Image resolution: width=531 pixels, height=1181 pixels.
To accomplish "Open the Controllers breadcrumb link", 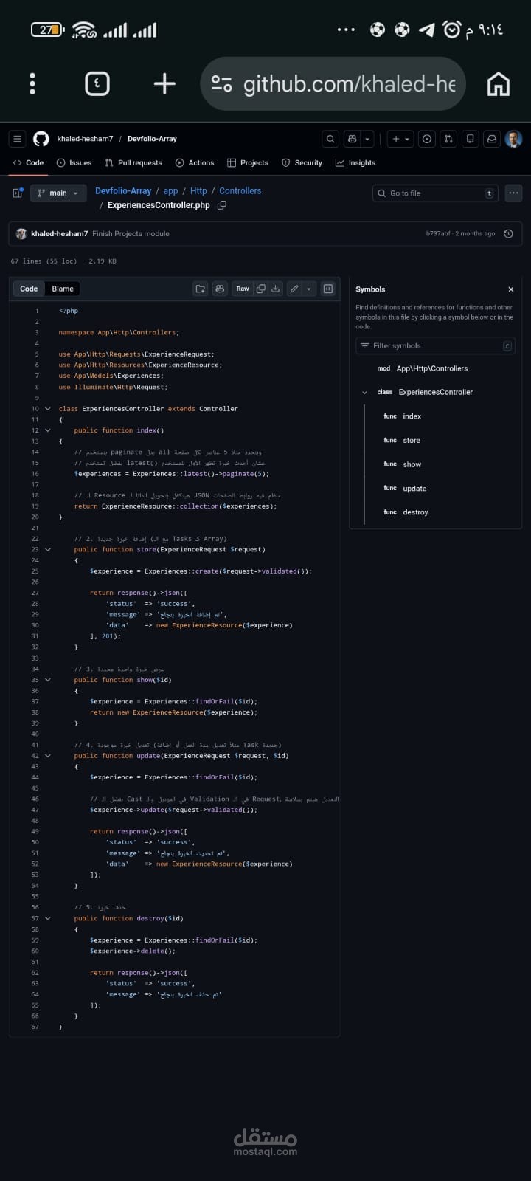I will pos(240,191).
